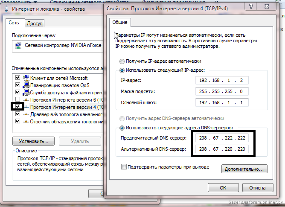Select row Ответчик обнаружения топологии
Image resolution: width=285 pixels, height=207 pixels.
(x=58, y=122)
